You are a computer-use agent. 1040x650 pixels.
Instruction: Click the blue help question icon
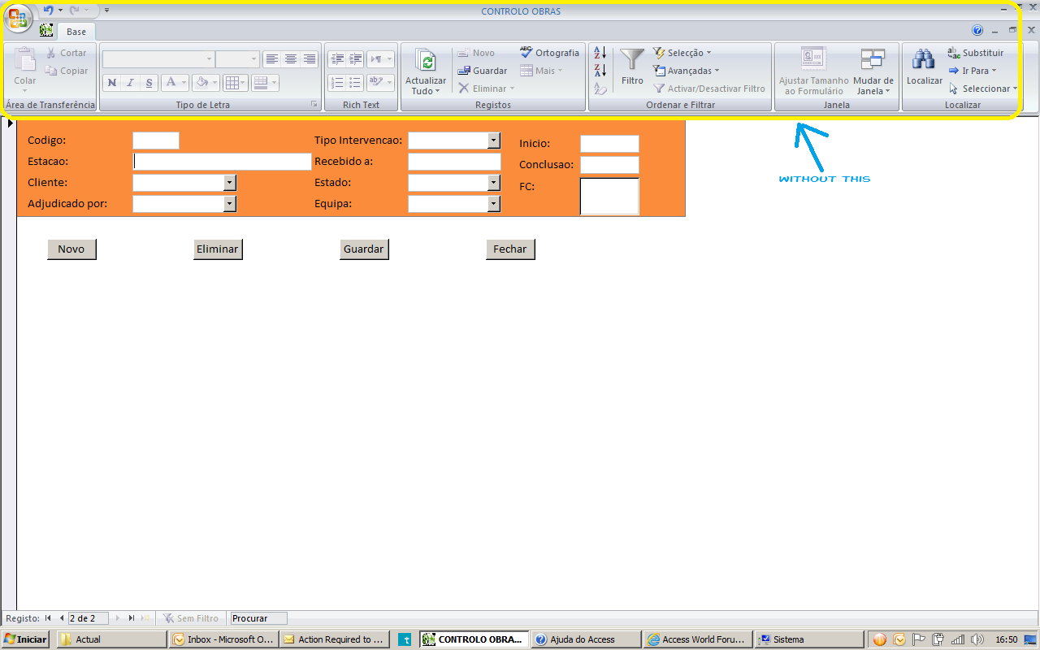(x=977, y=30)
